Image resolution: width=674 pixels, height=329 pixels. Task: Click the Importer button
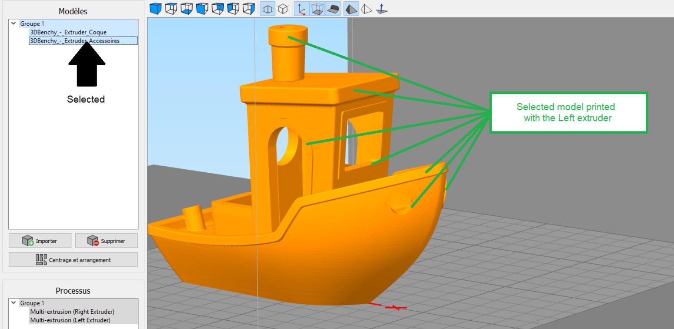(39, 241)
